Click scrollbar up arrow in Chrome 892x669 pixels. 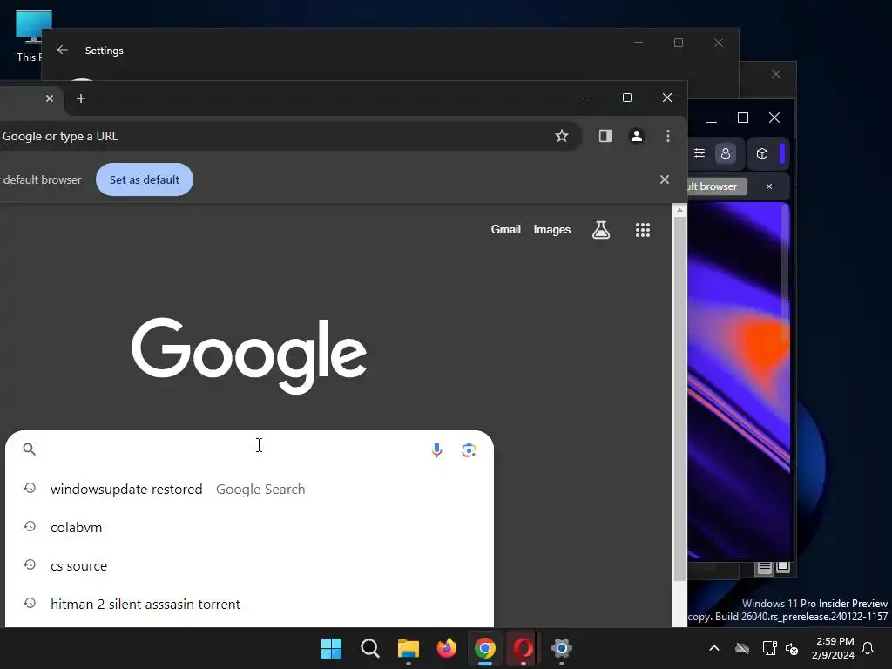pyautogui.click(x=679, y=211)
